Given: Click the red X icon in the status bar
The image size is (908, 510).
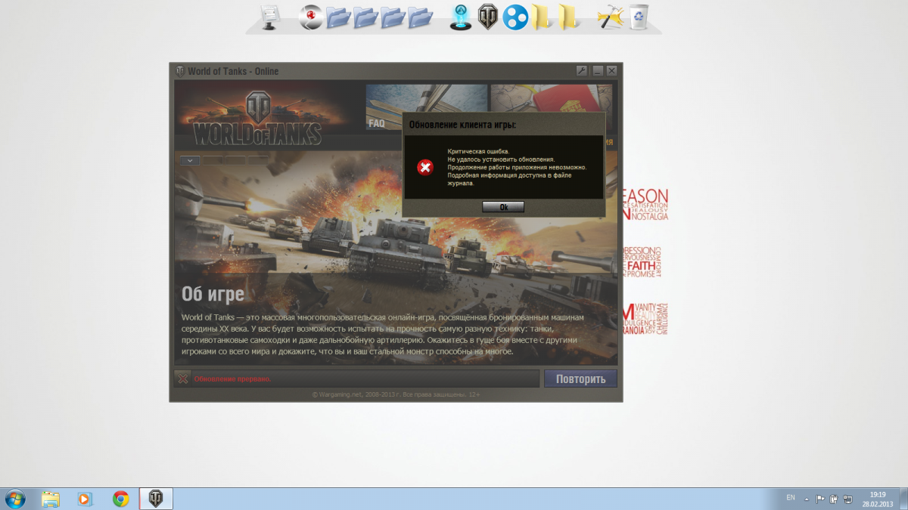Looking at the screenshot, I should [182, 379].
